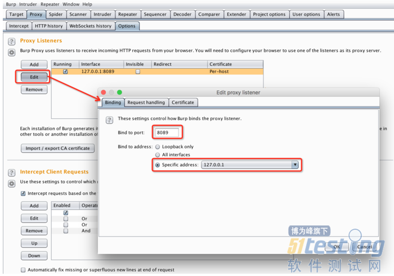Toggle Running checkbox for 127.0.0.1:8089 listener
This screenshot has height=276, width=394.
65,72
